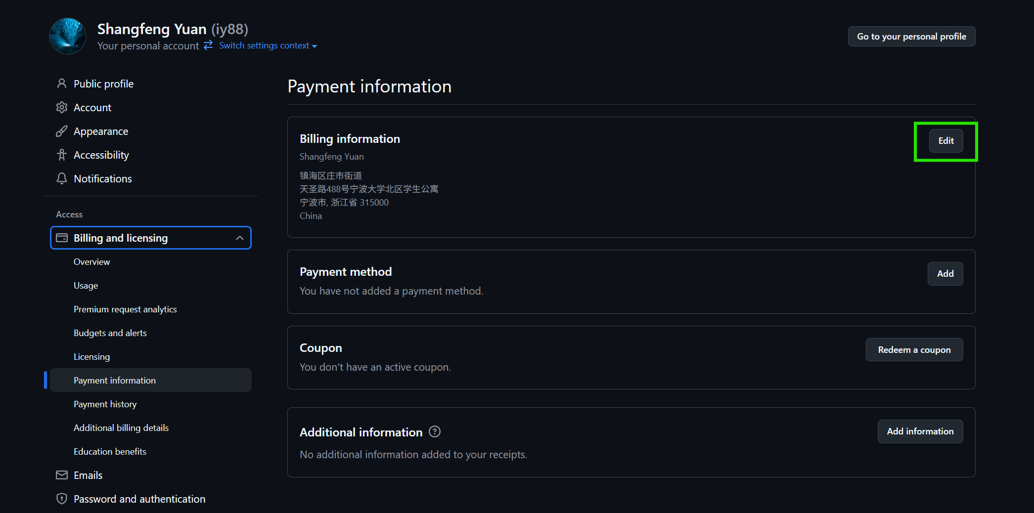
Task: Click the Additional information help icon
Action: (x=434, y=431)
